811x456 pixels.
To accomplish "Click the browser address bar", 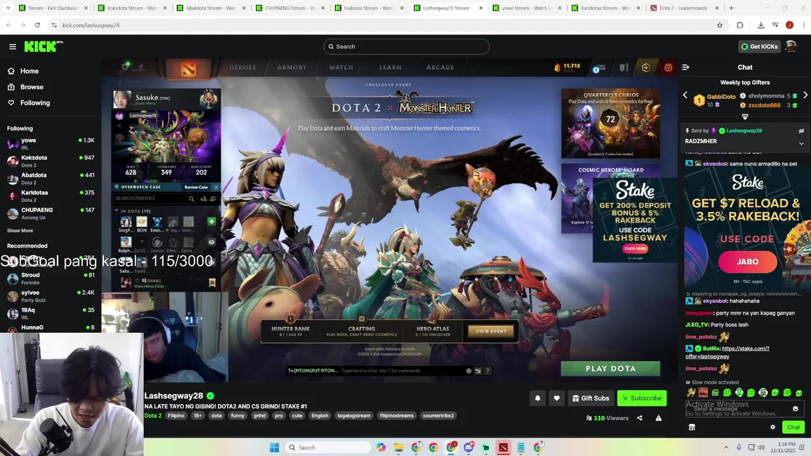I will [385, 25].
